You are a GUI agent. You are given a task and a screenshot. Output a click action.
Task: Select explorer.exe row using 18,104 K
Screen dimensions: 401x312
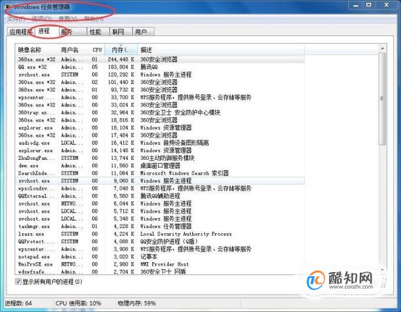pos(160,128)
